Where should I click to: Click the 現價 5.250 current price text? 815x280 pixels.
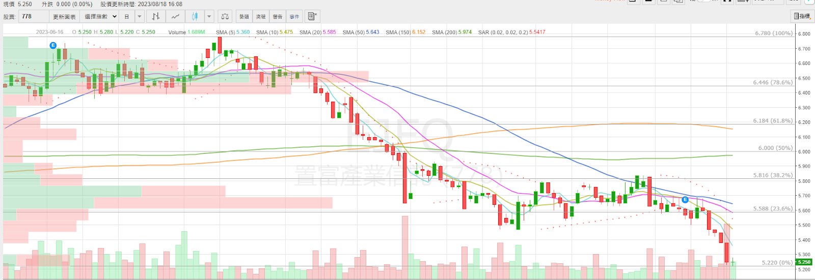click(18, 4)
